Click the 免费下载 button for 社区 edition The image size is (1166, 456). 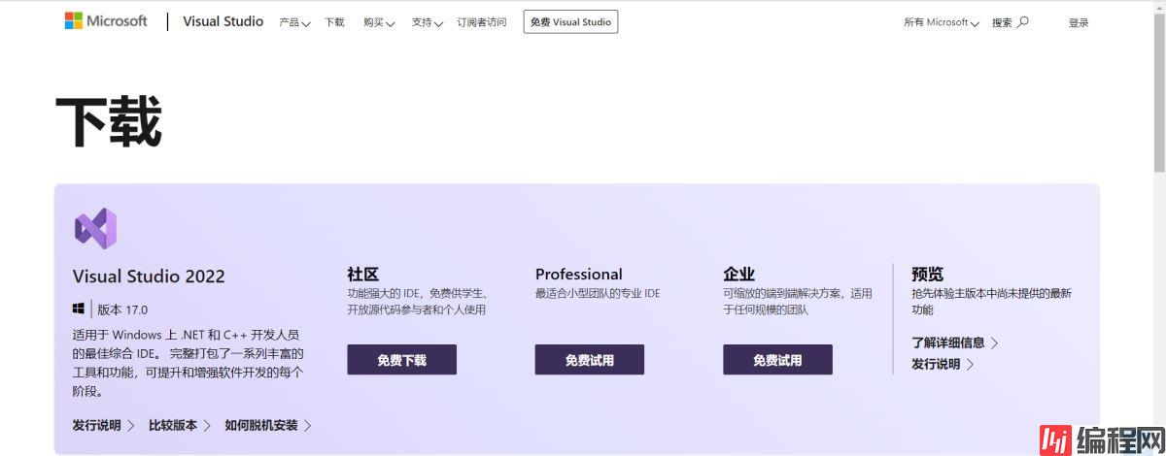point(401,360)
